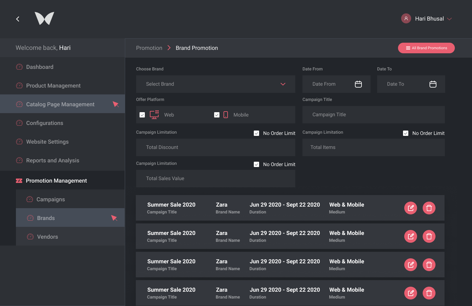Toggle No Order Limit above Total Items
Screen dimensions: 472x306
(406, 133)
